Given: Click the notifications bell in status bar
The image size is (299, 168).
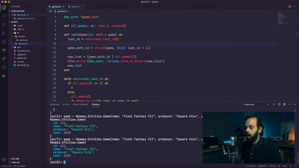Looking at the screenshot, I should pyautogui.click(x=296, y=166).
